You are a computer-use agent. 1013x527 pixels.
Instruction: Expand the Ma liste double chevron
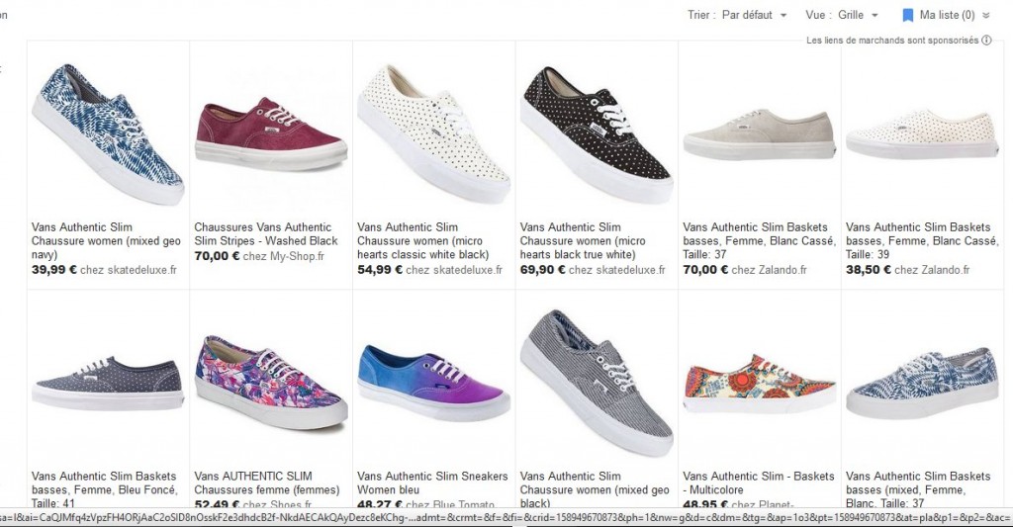[x=986, y=16]
